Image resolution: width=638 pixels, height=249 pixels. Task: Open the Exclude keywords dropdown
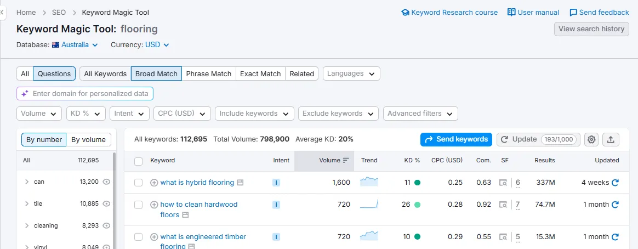click(338, 114)
